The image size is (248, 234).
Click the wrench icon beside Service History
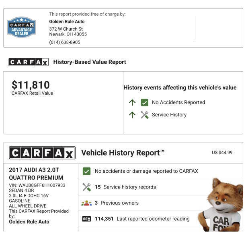[144, 115]
